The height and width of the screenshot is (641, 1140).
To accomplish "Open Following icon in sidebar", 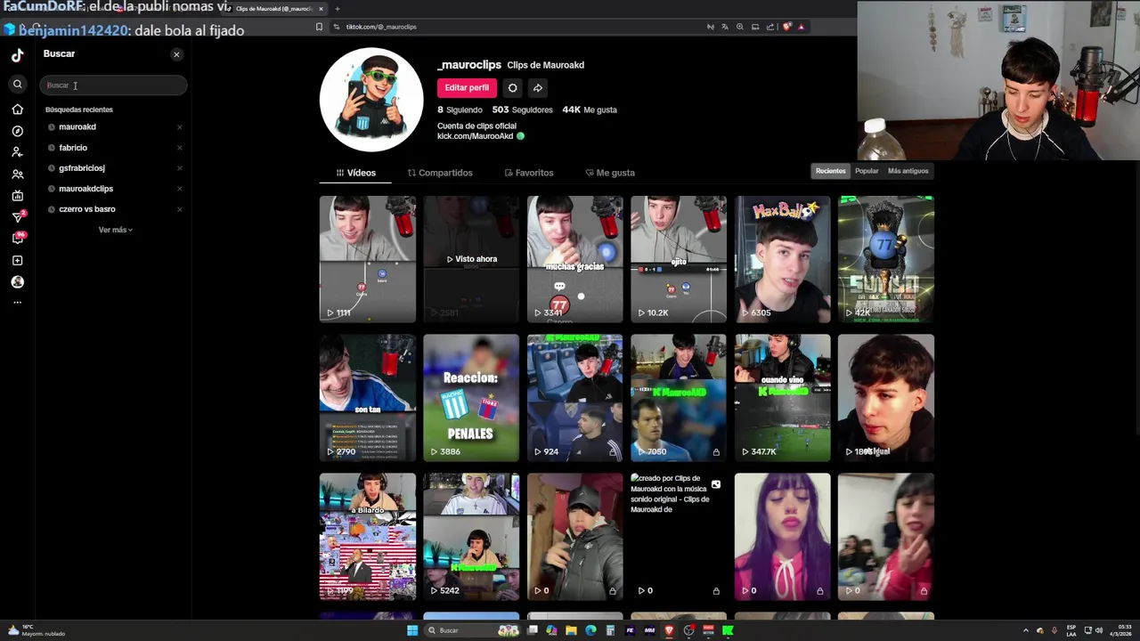I will pyautogui.click(x=17, y=152).
